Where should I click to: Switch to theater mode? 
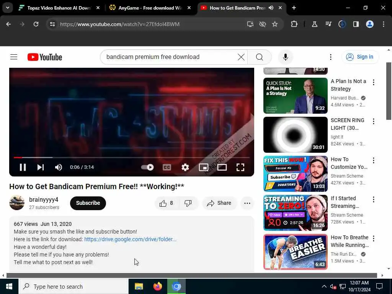pyautogui.click(x=222, y=167)
